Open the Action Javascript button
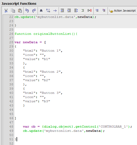This screenshot has width=137, height=145. (x=123, y=11)
